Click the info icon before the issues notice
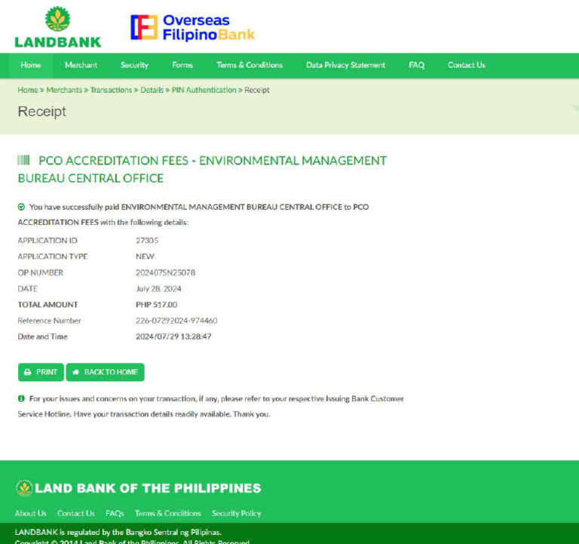579x544 pixels. tap(21, 398)
